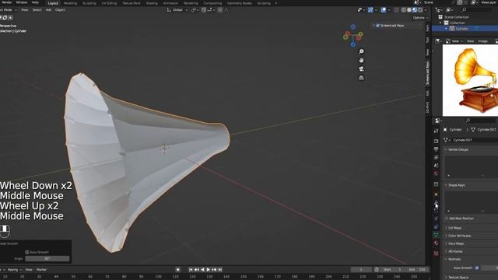The height and width of the screenshot is (280, 498).
Task: Switch to solid viewport shading
Action: (409, 10)
